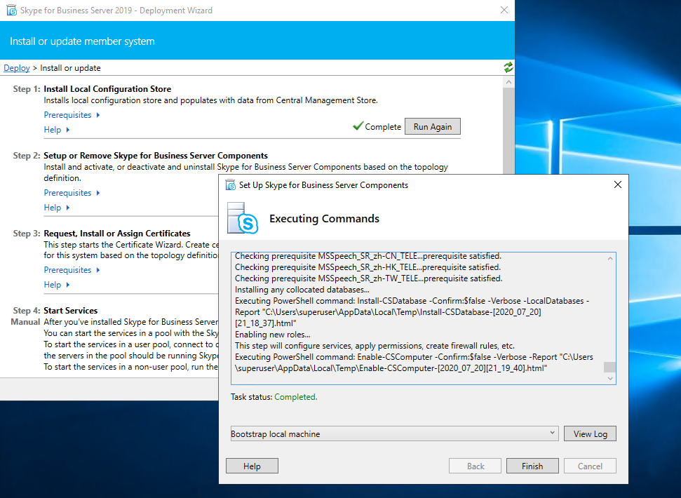Click the green refresh icon in the wizard
The image size is (681, 498).
coord(508,67)
